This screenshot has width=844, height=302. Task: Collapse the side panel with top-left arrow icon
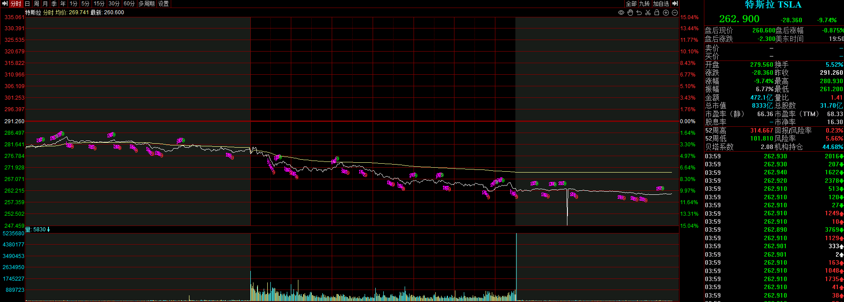pyautogui.click(x=5, y=4)
